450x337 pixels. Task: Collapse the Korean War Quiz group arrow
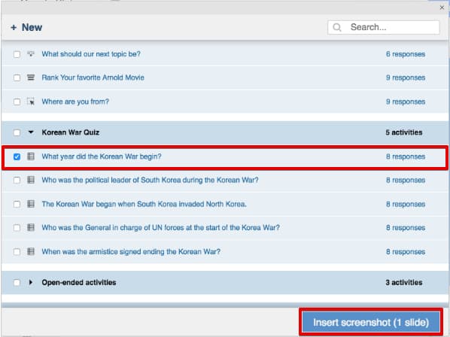pyautogui.click(x=31, y=132)
